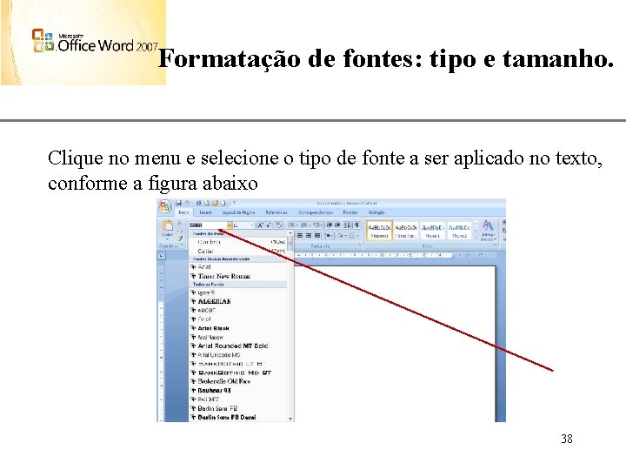
Task: Open the Customize Quick Access Toolbar arrow
Action: click(235, 203)
